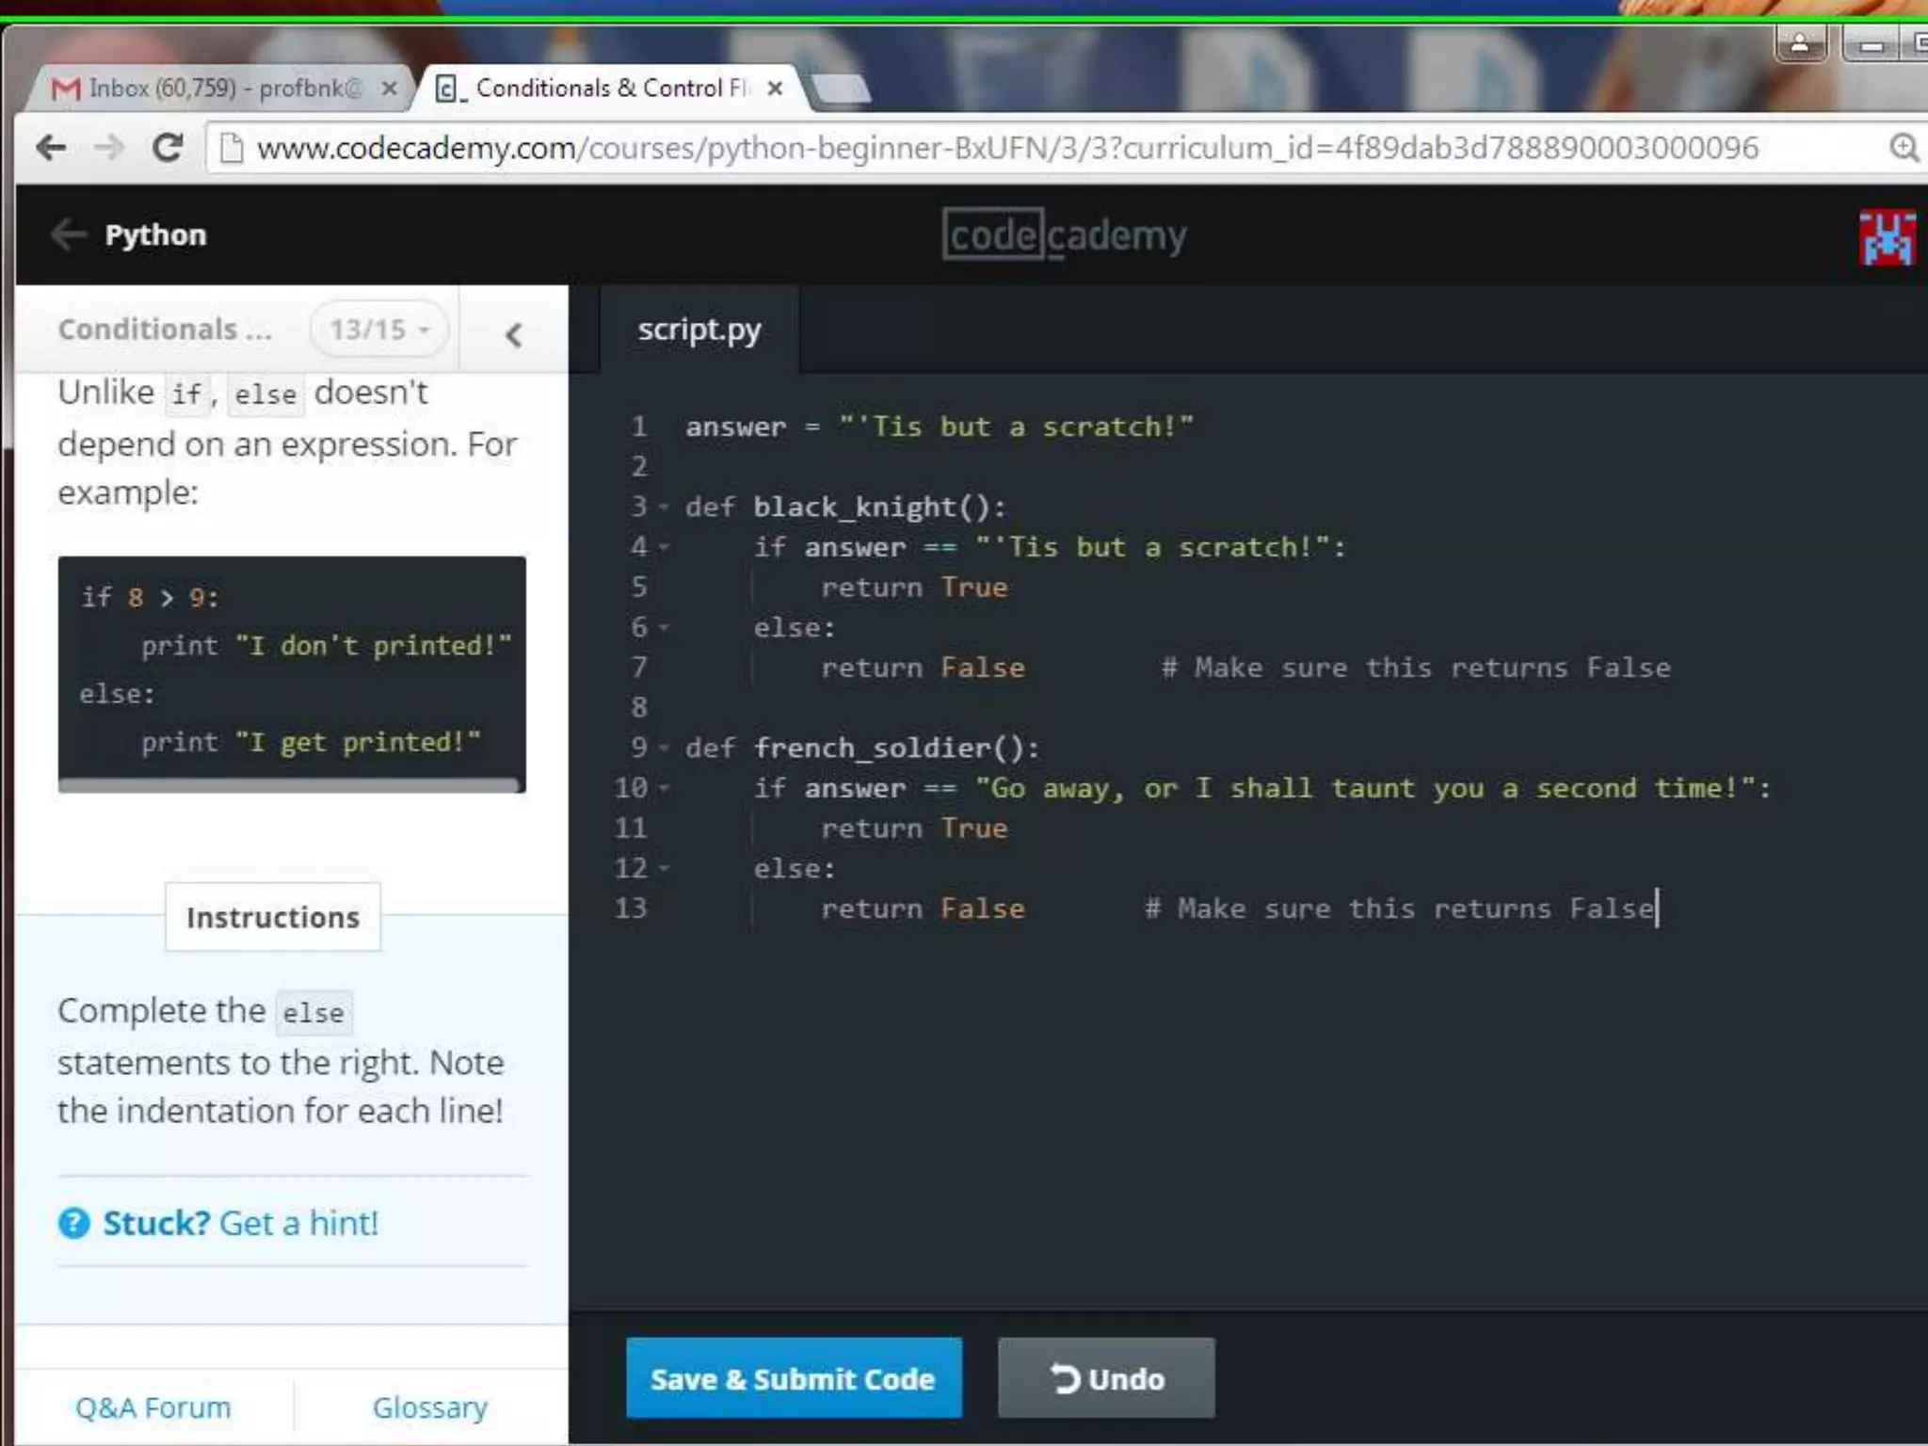This screenshot has width=1928, height=1446.
Task: Click Save & Submit Code
Action: coord(794,1378)
